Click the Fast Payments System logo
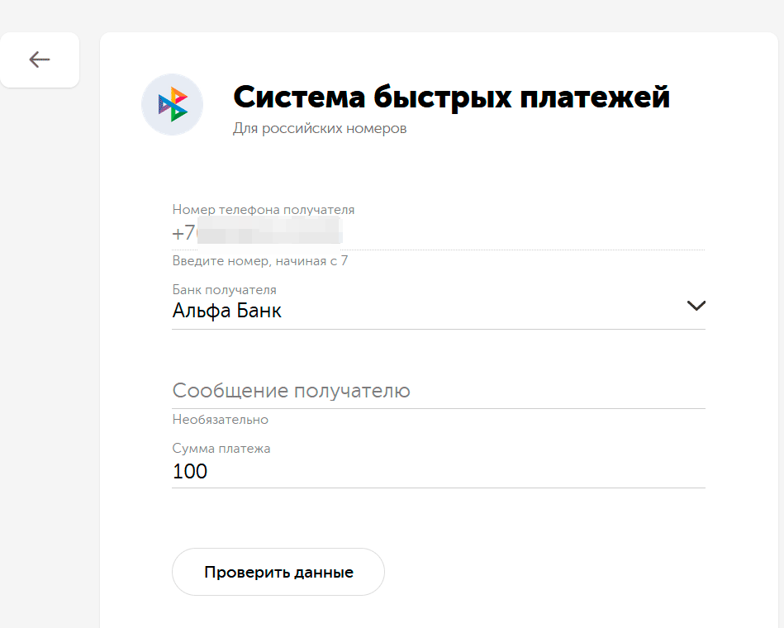This screenshot has height=628, width=784. (172, 104)
